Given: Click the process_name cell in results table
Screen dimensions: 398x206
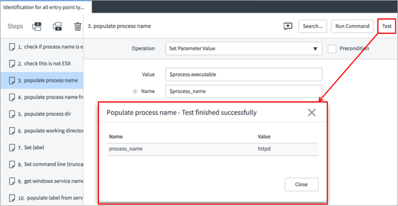Looking at the screenshot, I should point(126,149).
